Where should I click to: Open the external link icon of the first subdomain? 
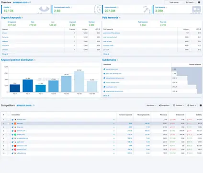point(104,69)
